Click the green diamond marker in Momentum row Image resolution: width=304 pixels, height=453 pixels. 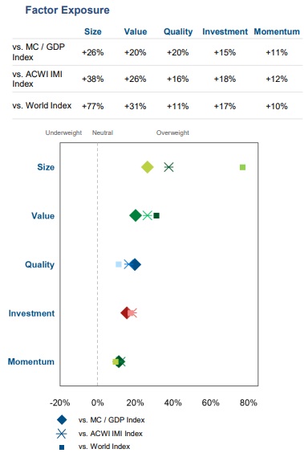(120, 361)
